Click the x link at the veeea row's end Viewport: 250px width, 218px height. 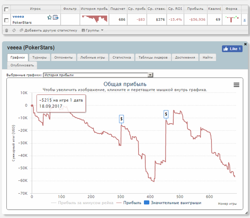(x=244, y=20)
